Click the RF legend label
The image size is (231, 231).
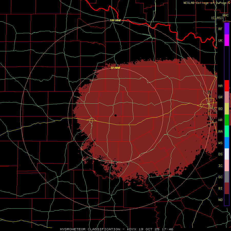[220, 29]
